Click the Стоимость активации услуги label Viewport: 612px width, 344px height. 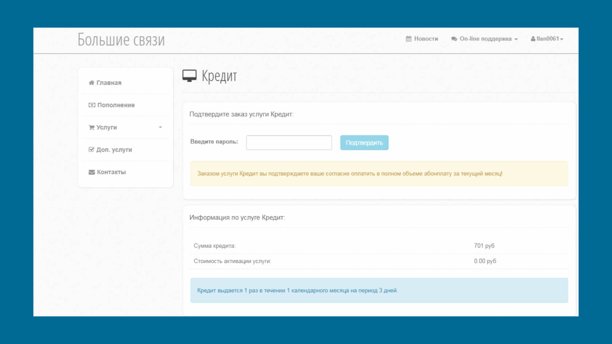pyautogui.click(x=232, y=261)
